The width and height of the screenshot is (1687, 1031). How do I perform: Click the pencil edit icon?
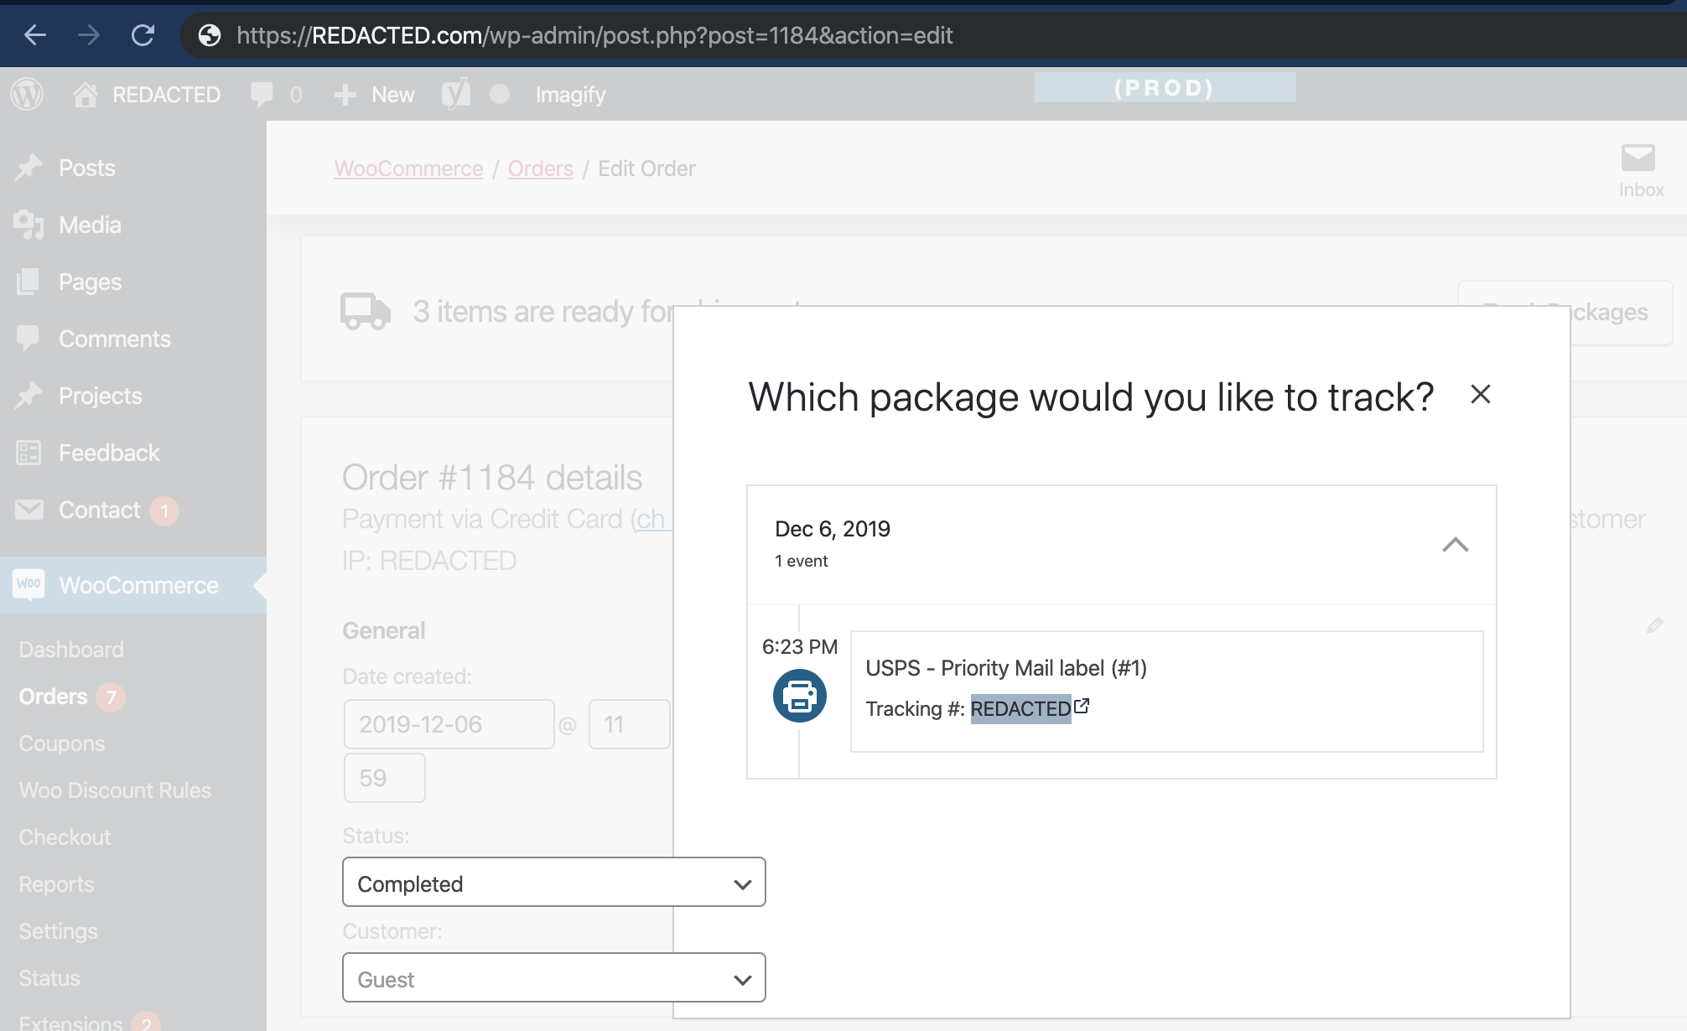(1654, 625)
